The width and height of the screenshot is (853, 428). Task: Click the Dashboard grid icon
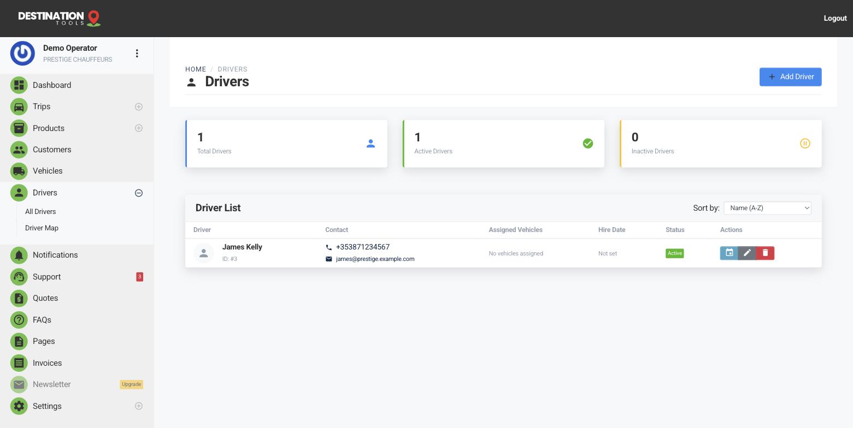(x=19, y=85)
